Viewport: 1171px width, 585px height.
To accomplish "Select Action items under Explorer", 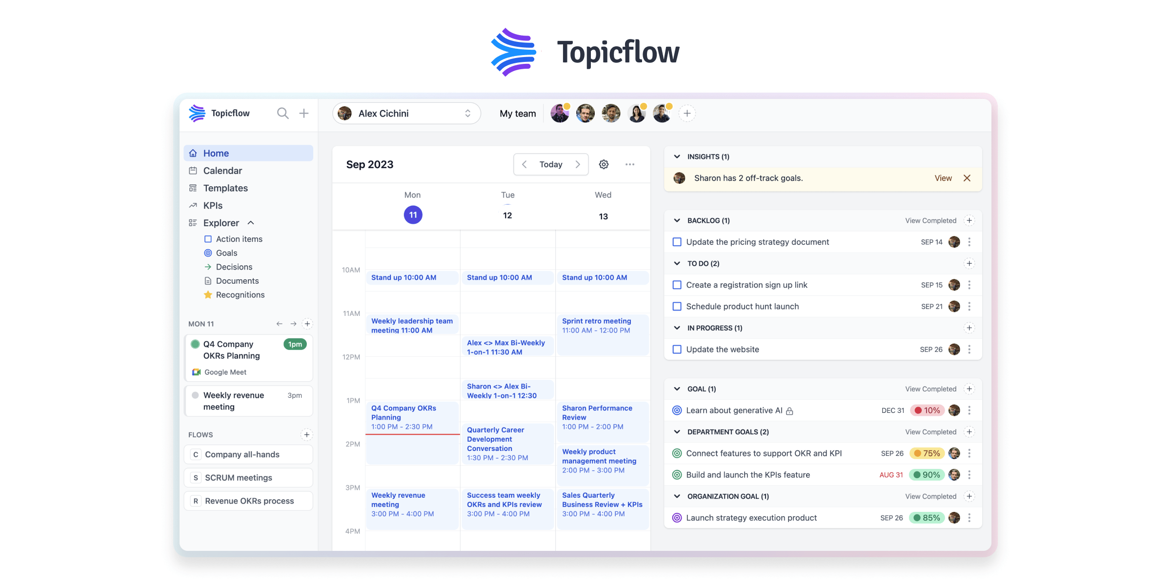I will pos(239,239).
